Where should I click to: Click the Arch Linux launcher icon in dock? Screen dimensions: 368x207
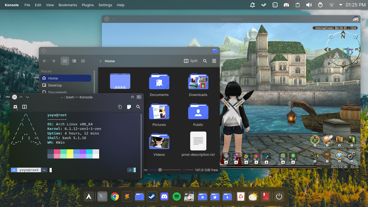[x=88, y=196]
